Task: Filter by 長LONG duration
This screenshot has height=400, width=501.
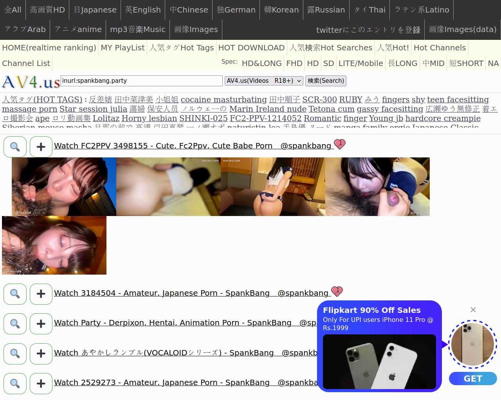Action: pyautogui.click(x=403, y=63)
